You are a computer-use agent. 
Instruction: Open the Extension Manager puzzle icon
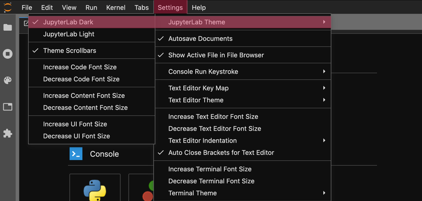pos(8,134)
